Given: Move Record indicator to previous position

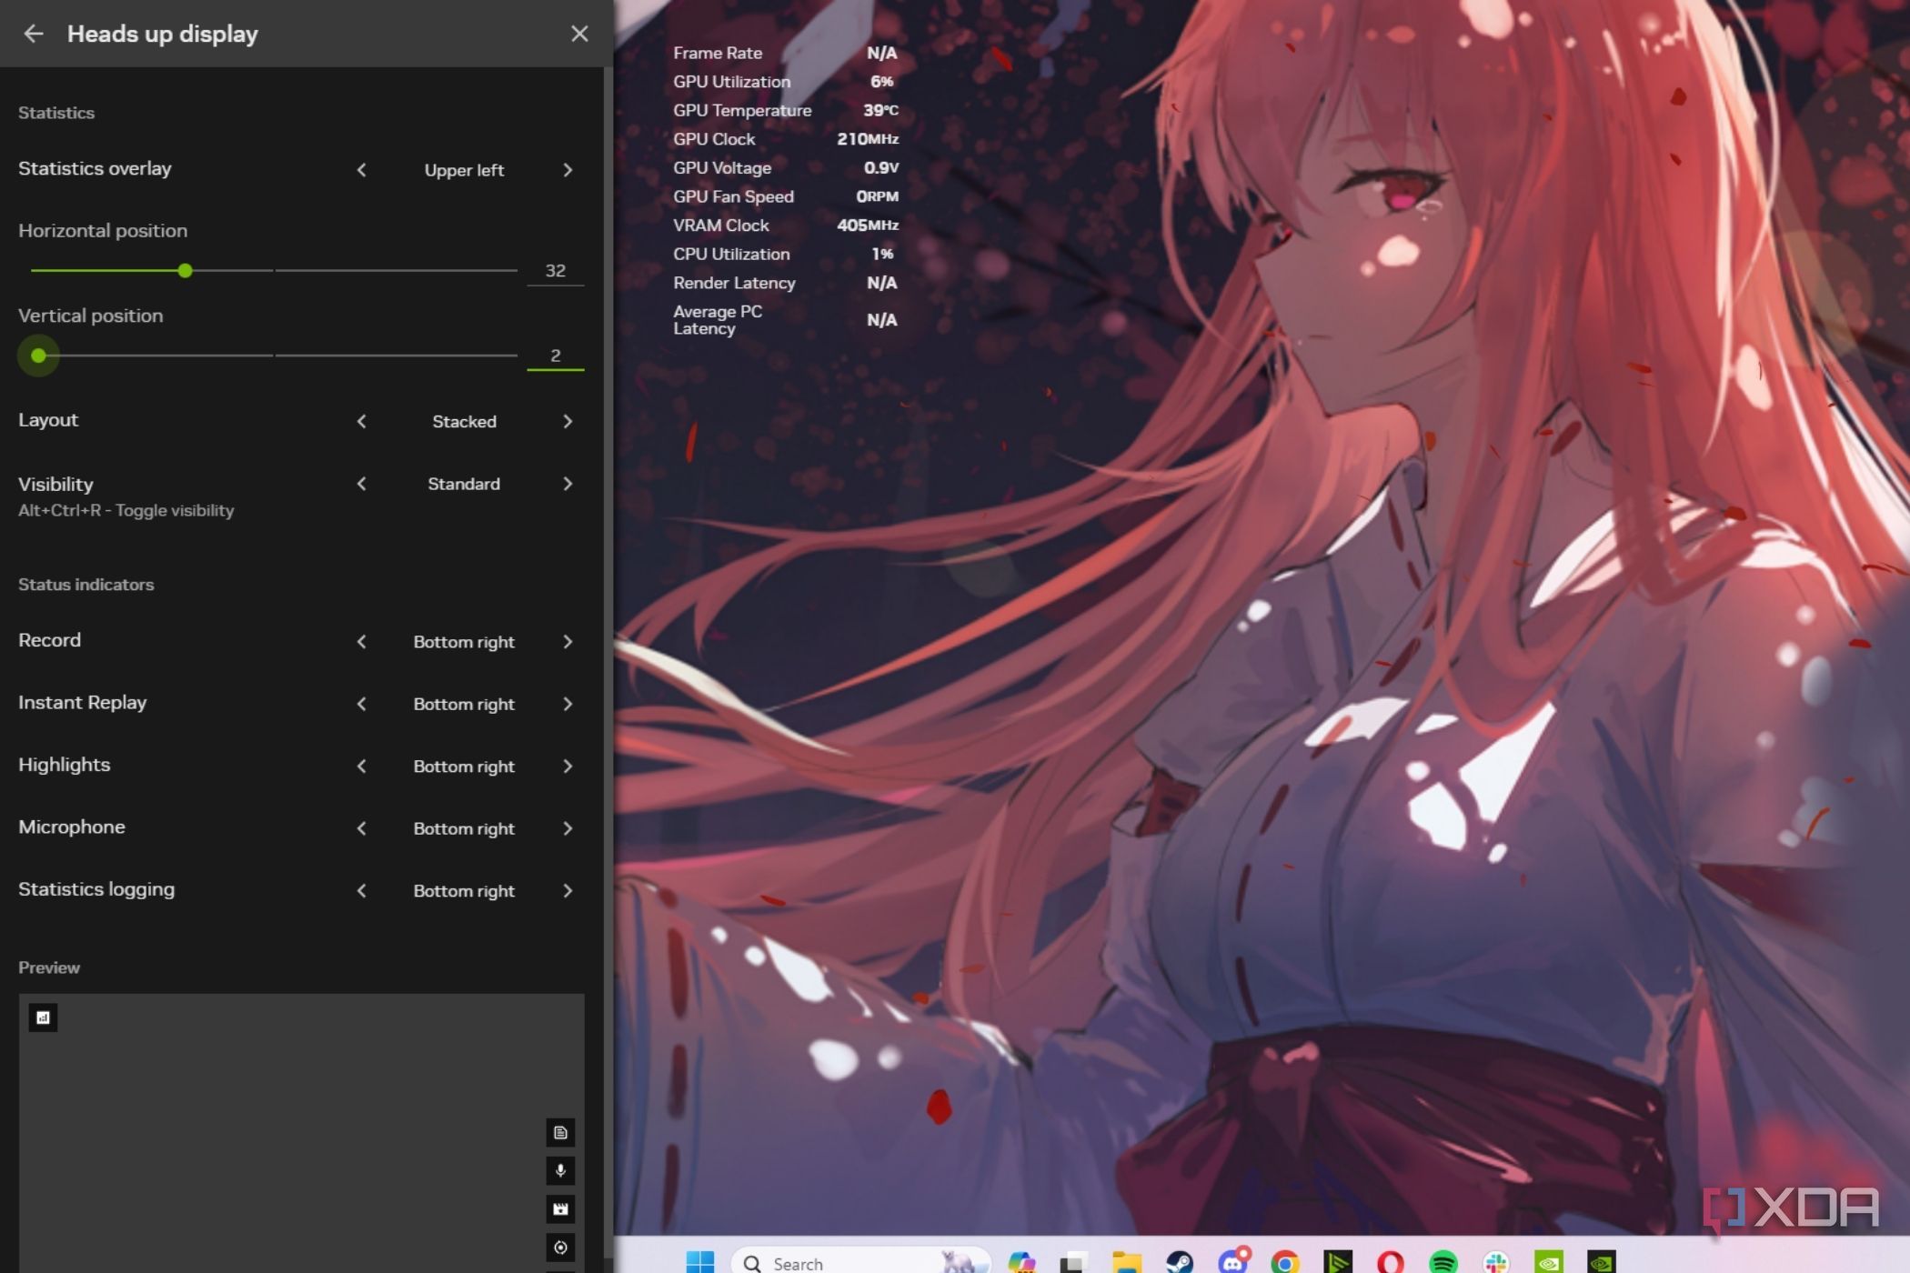Looking at the screenshot, I should 362,642.
